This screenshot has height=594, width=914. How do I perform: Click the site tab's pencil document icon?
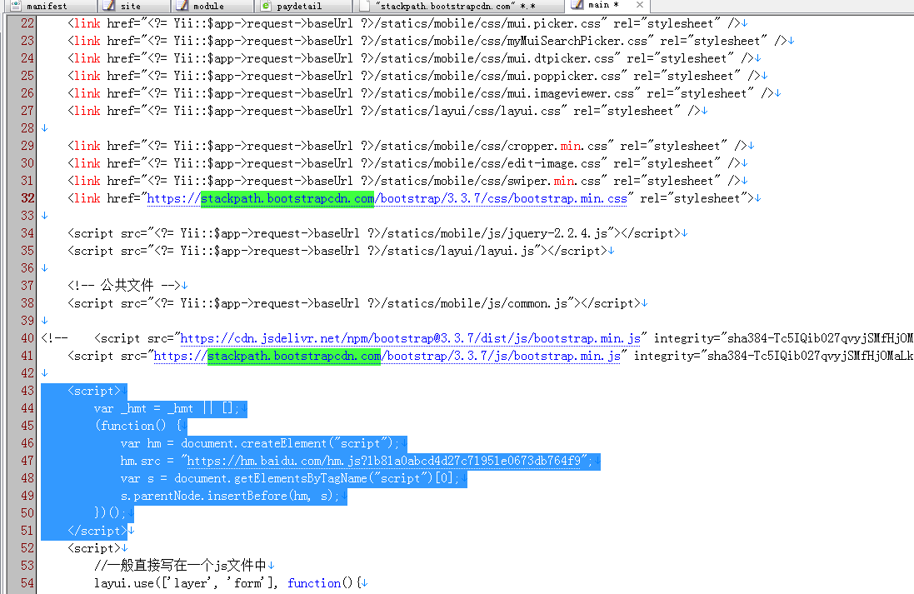pos(111,6)
